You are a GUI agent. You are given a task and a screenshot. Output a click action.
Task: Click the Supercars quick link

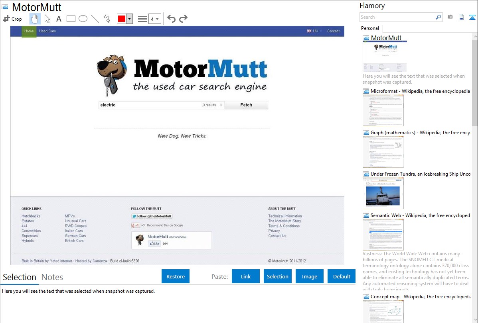coord(30,236)
